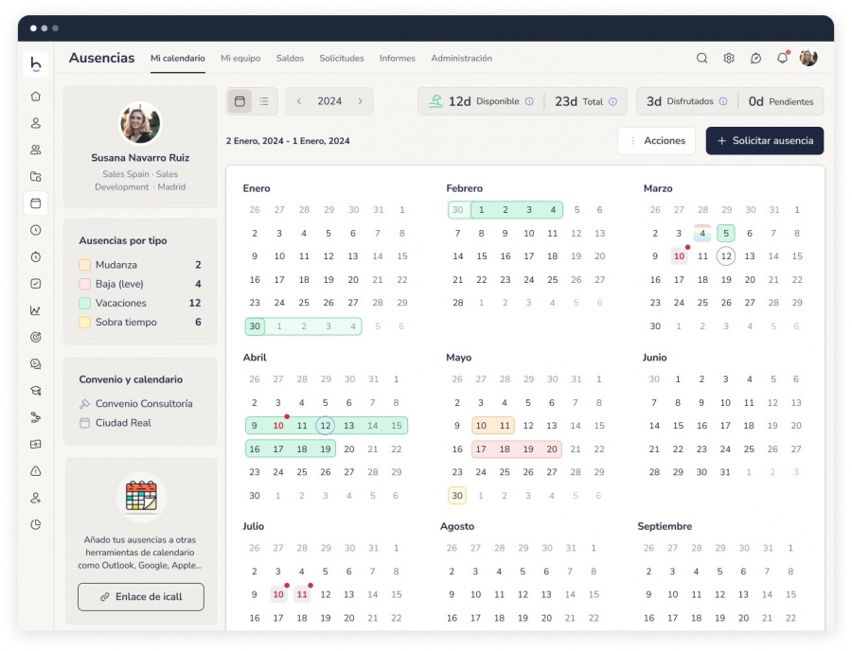Open the warning triangle sidebar icon
This screenshot has height=651, width=852.
coord(36,470)
